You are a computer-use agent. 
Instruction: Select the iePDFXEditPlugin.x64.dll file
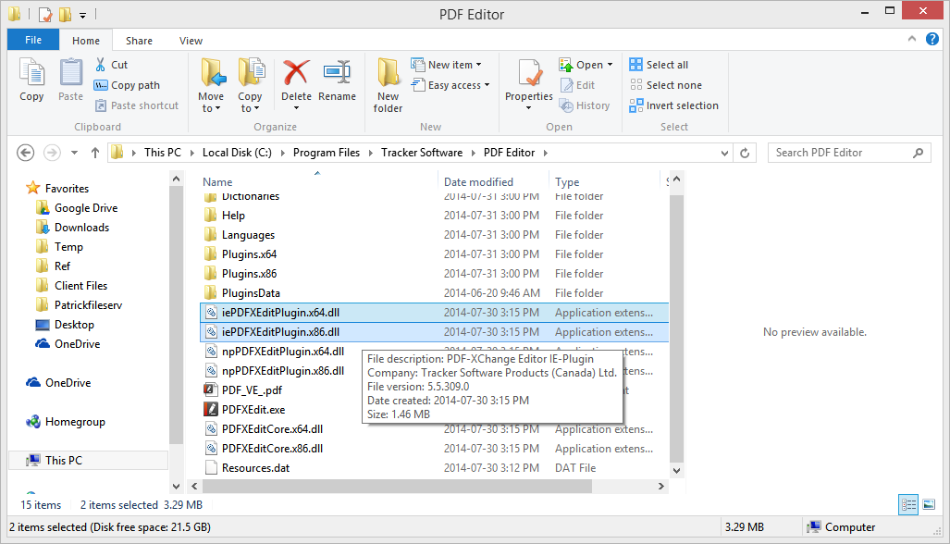pyautogui.click(x=434, y=313)
